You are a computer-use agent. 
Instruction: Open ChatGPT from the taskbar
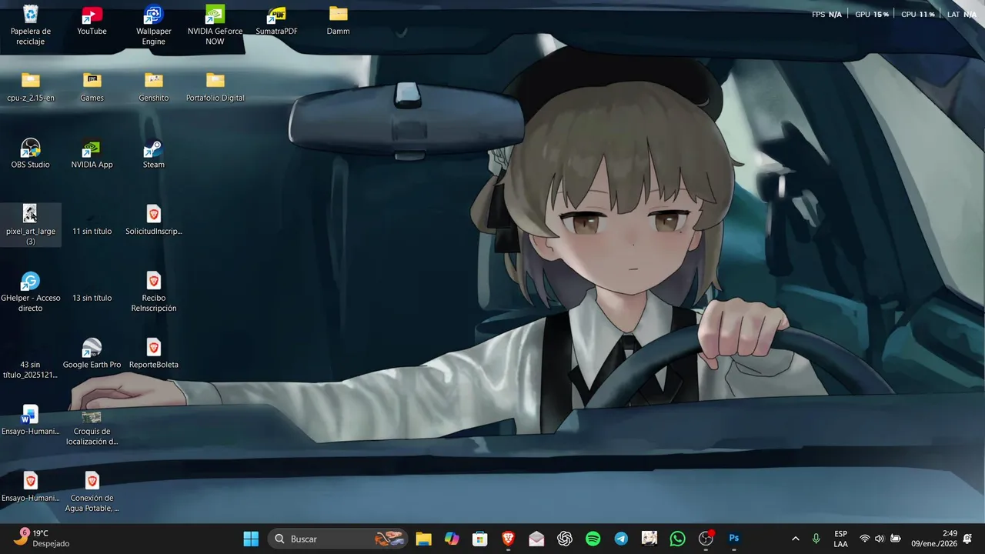click(x=565, y=539)
